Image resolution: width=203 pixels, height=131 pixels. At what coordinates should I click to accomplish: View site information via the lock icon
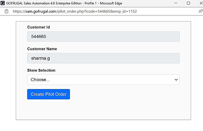6,11
